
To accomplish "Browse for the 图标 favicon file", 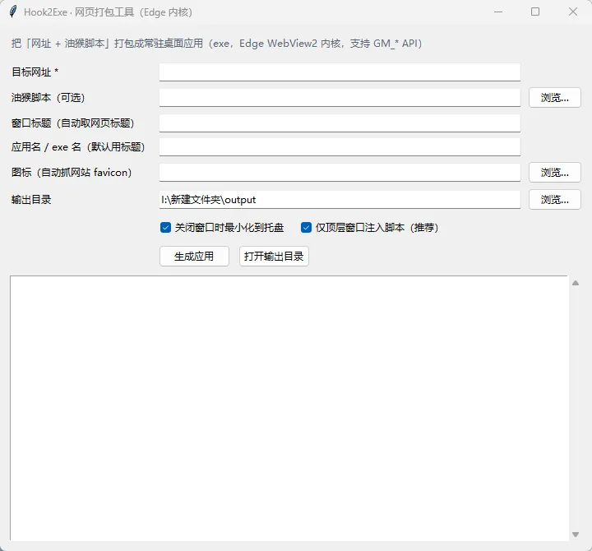I will pos(554,173).
